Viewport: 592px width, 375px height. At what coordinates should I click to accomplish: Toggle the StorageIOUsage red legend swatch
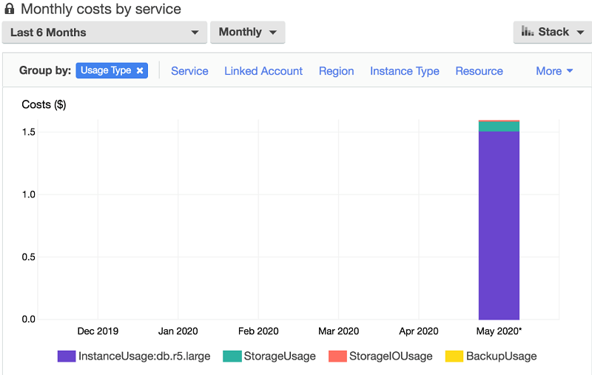point(337,356)
